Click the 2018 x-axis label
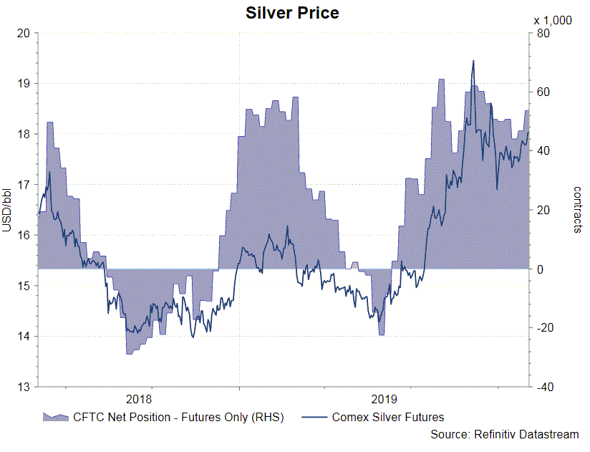The height and width of the screenshot is (452, 590). click(x=138, y=398)
